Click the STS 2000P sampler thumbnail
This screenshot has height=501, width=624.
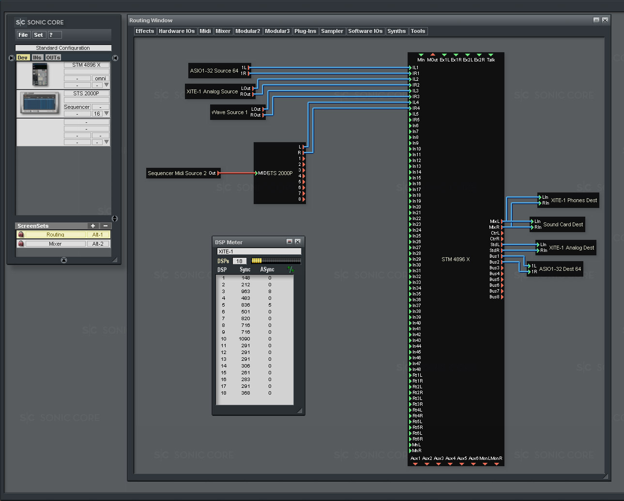[x=40, y=103]
